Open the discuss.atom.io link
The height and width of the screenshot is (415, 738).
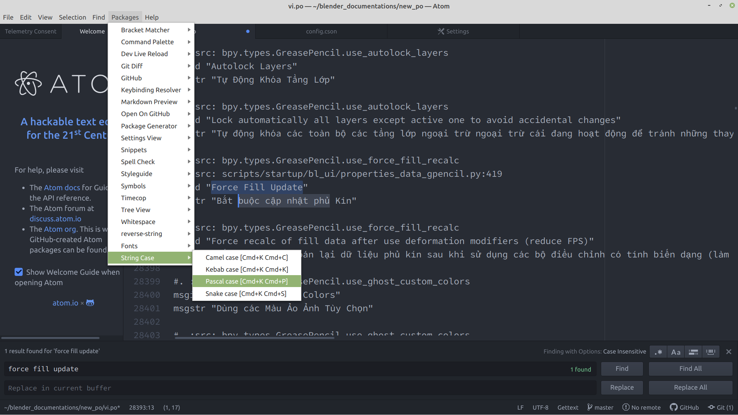[x=55, y=219]
